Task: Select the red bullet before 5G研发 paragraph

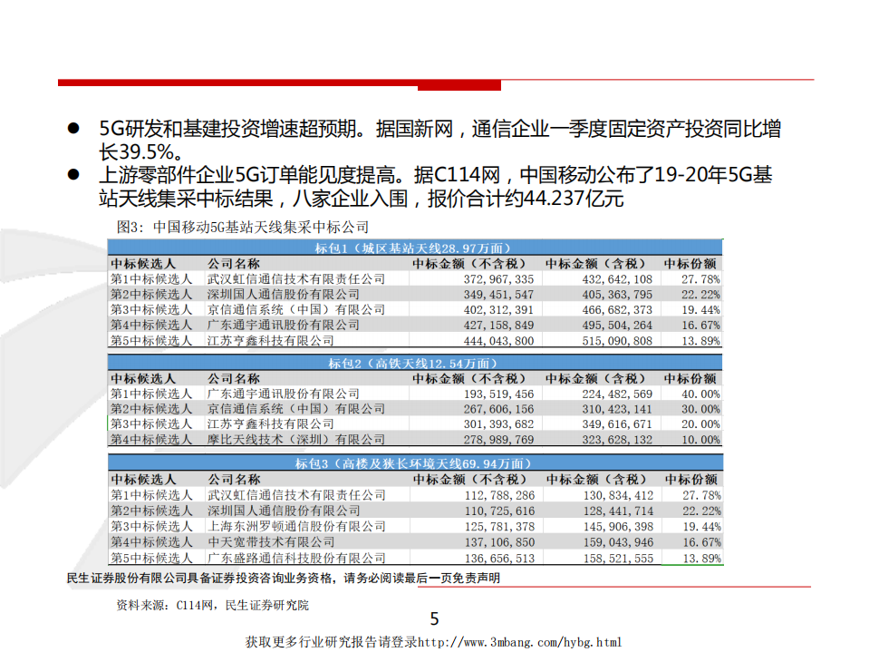Action: click(73, 129)
